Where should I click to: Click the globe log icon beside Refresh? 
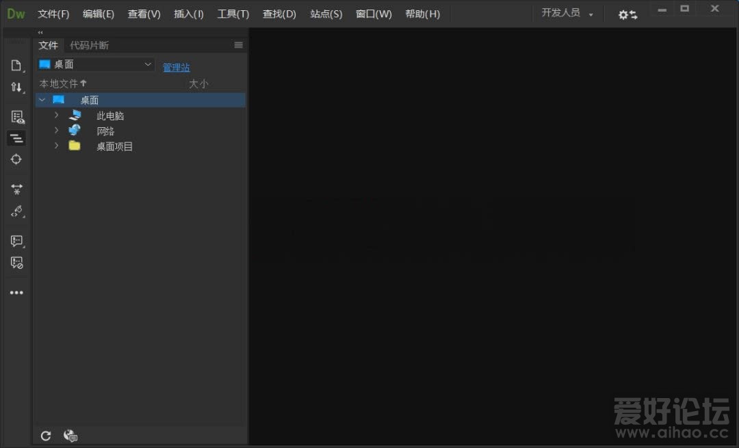(70, 436)
